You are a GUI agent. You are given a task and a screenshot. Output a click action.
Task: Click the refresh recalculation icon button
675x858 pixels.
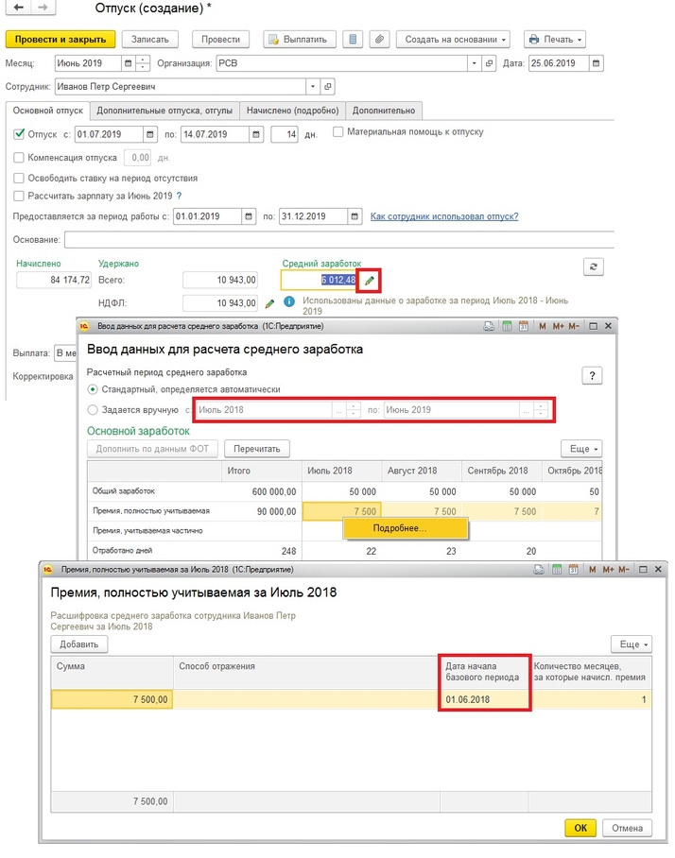click(x=594, y=267)
